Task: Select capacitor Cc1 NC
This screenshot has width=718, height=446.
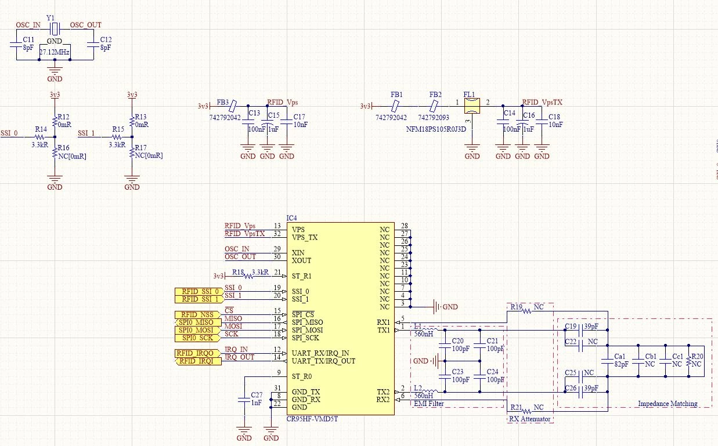Action: (x=665, y=361)
